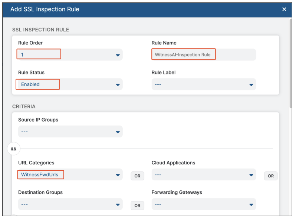Open the Rule Label dropdown

[204, 84]
